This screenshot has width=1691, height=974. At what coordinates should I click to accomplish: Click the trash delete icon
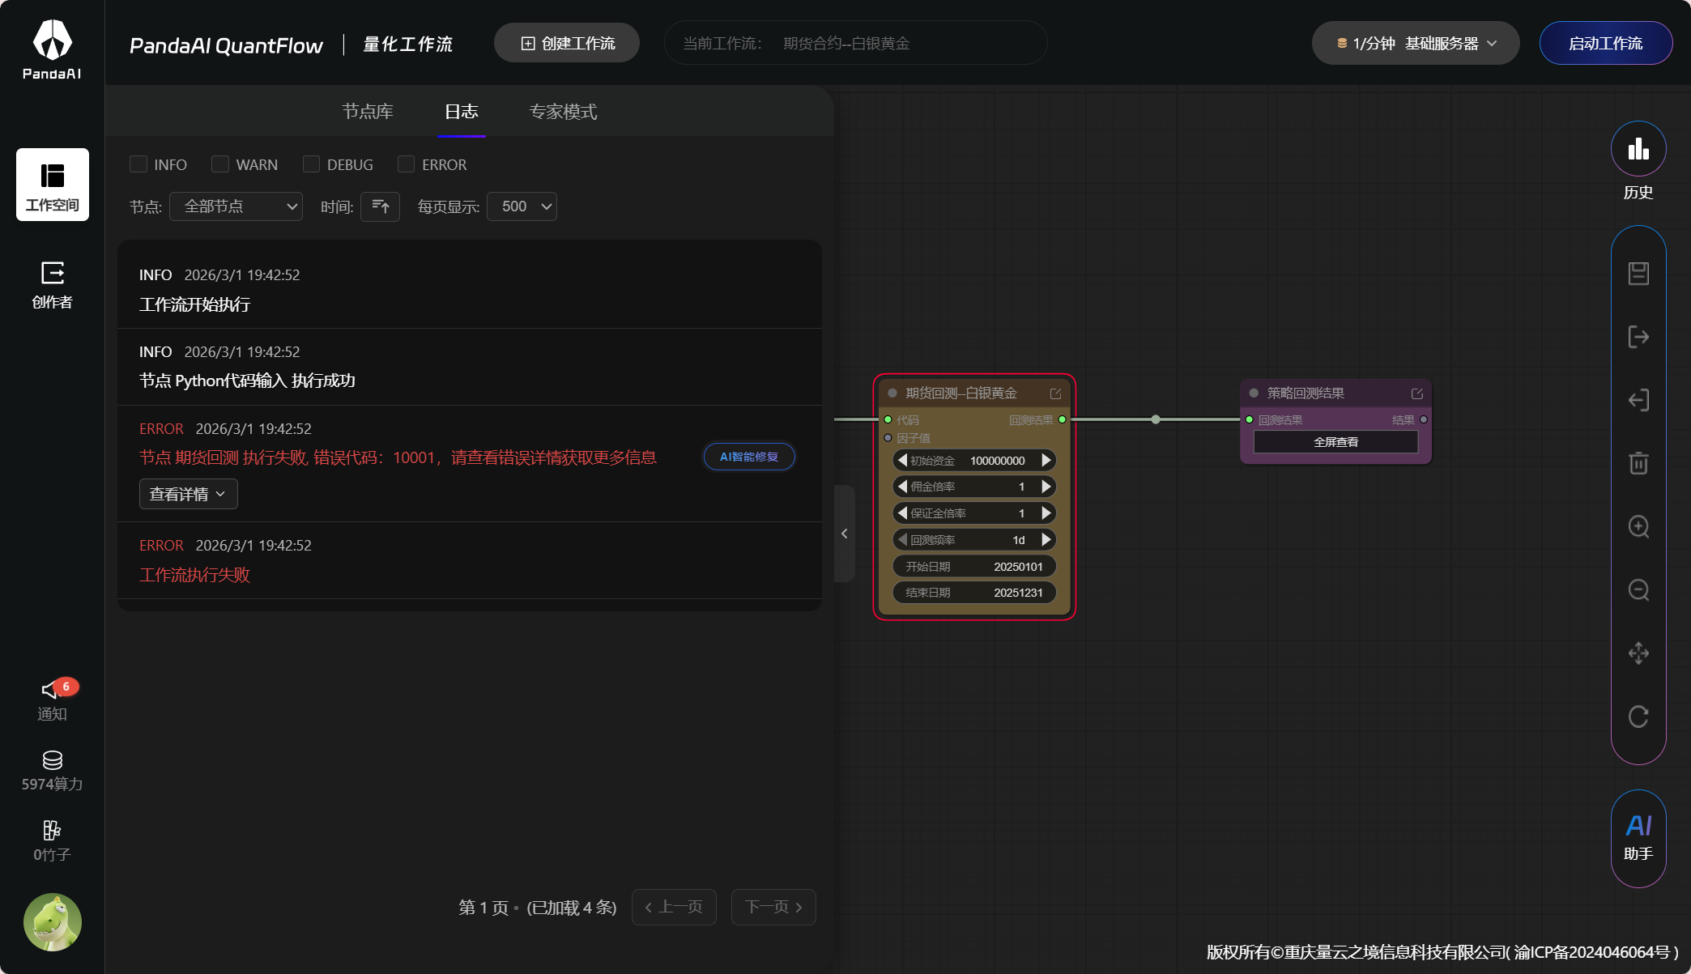1638,463
